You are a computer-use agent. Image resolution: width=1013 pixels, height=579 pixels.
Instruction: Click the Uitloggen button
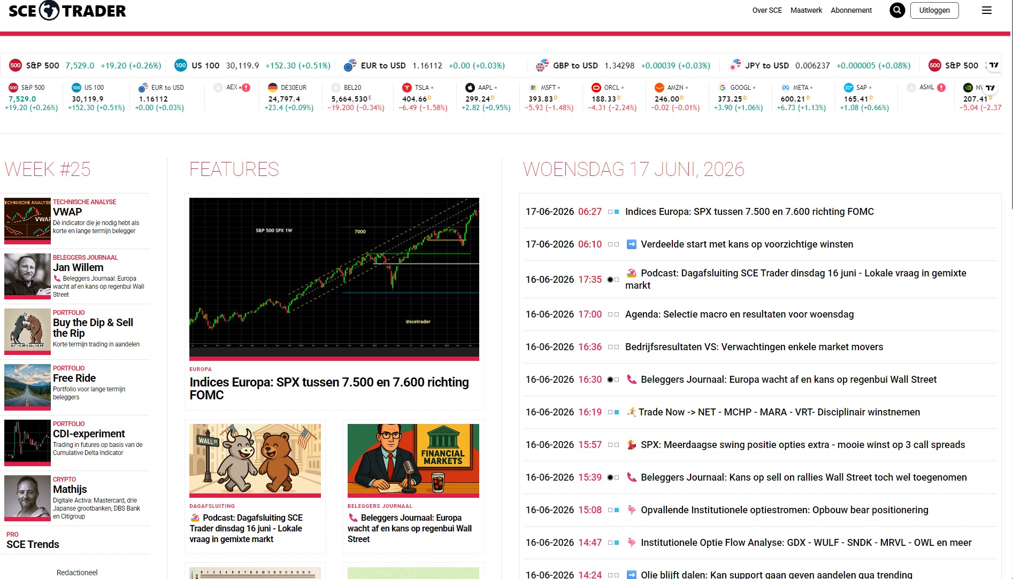pyautogui.click(x=934, y=10)
